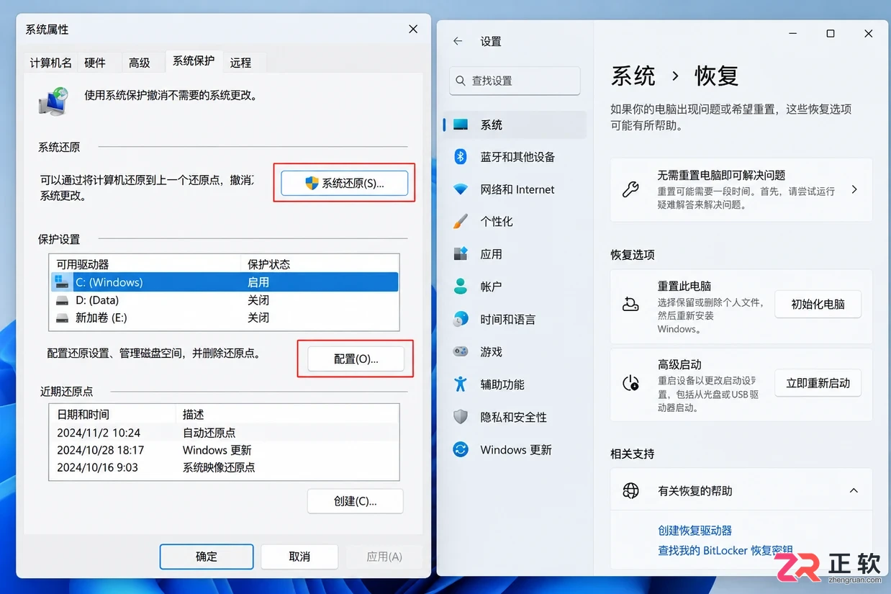Viewport: 891px width, 594px height.
Task: Open the shield icon for 隐私和安全性
Action: 461,417
